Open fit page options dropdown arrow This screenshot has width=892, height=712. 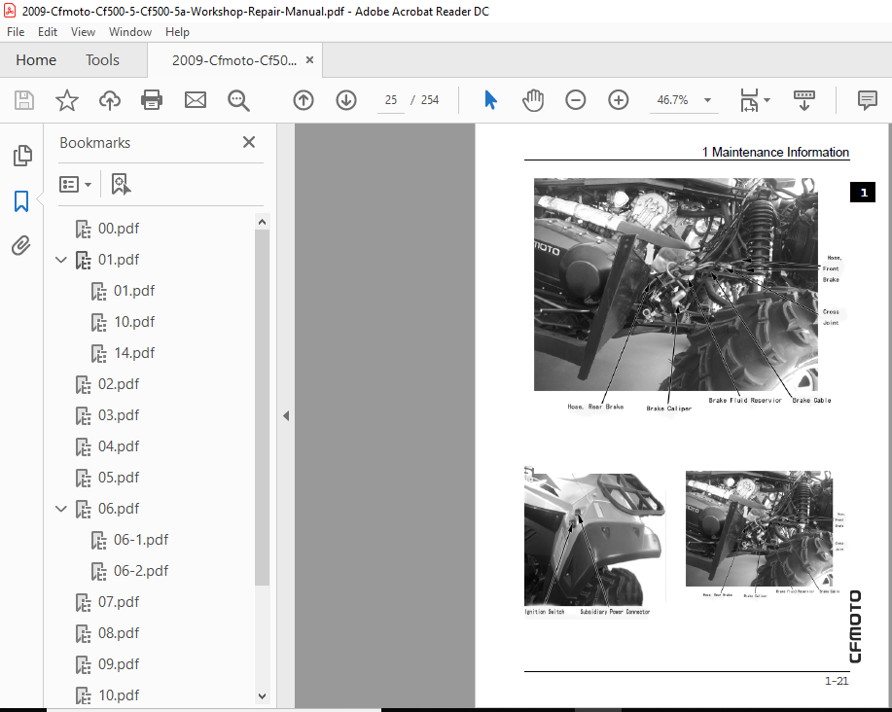(x=767, y=100)
